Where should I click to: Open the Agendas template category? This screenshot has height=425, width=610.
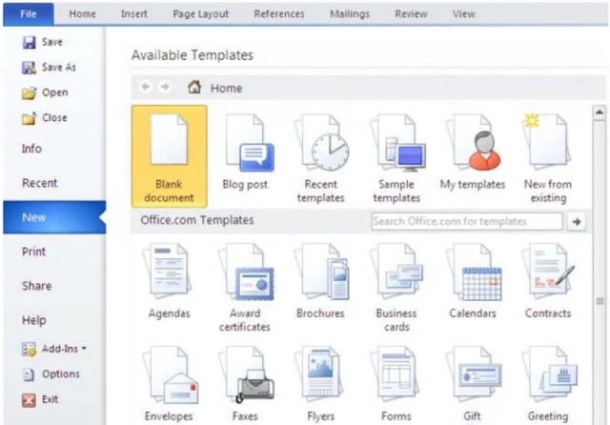point(170,281)
